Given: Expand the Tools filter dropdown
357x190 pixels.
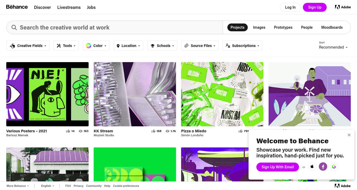Looking at the screenshot, I should (66, 46).
